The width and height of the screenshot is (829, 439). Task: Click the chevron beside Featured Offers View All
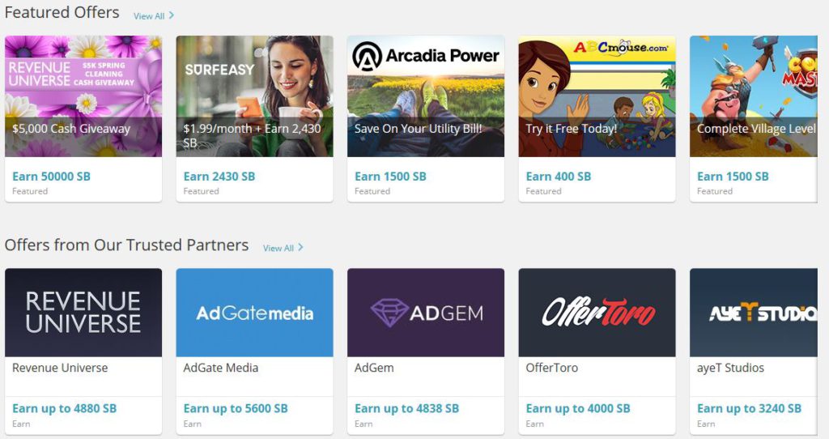point(172,16)
